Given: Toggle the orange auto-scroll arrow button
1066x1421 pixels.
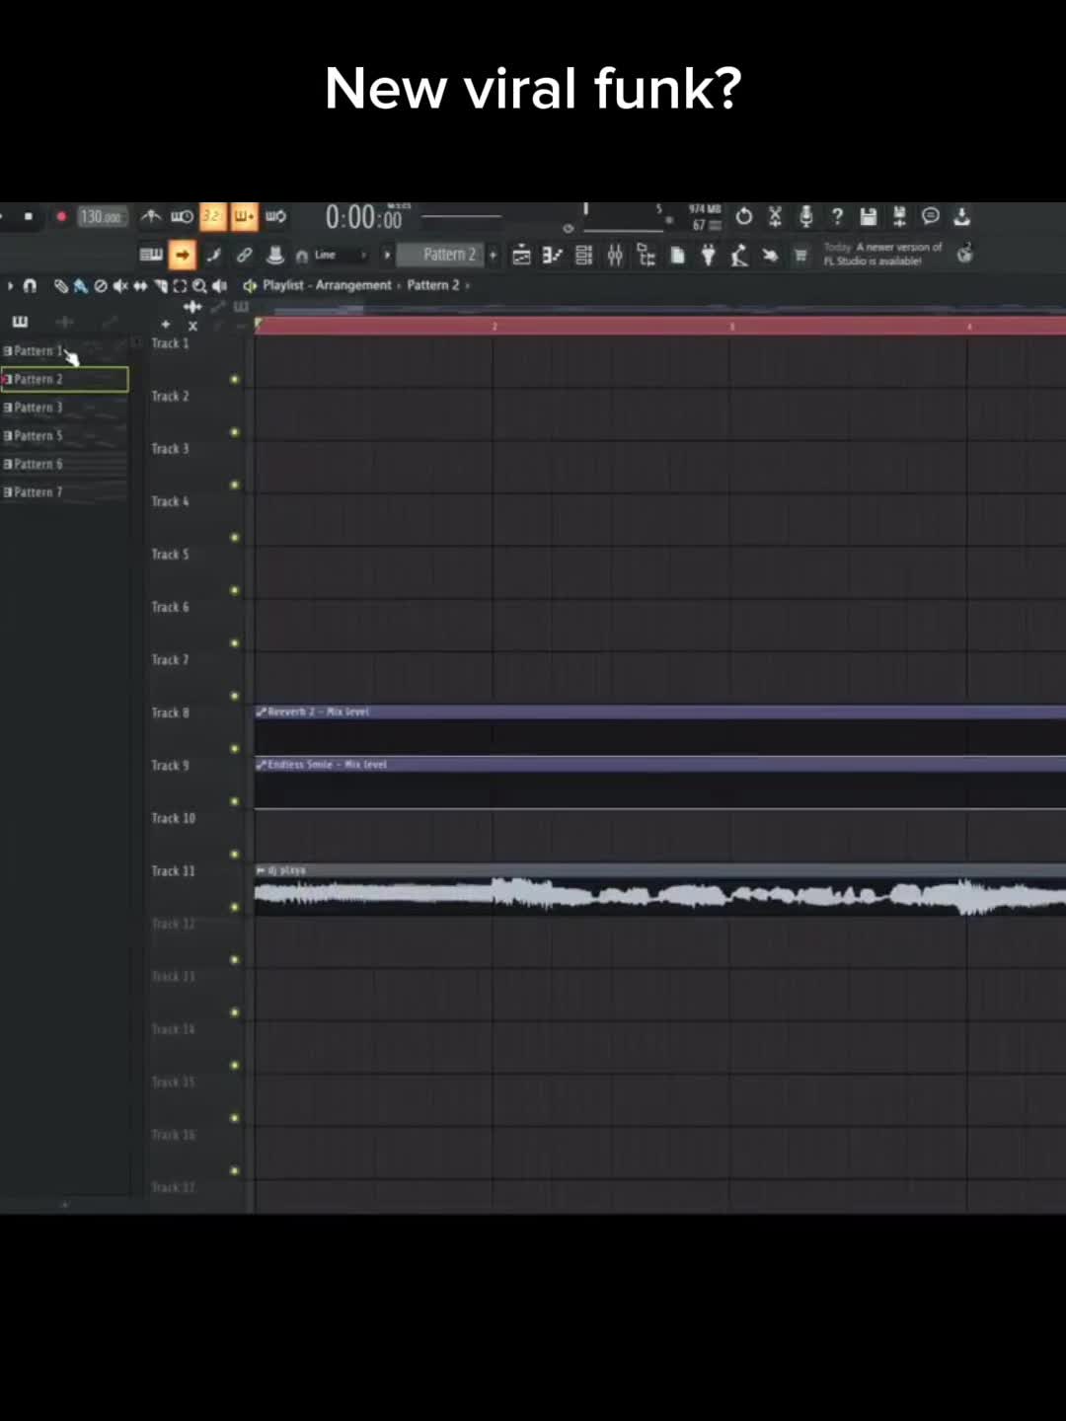Looking at the screenshot, I should pyautogui.click(x=183, y=255).
